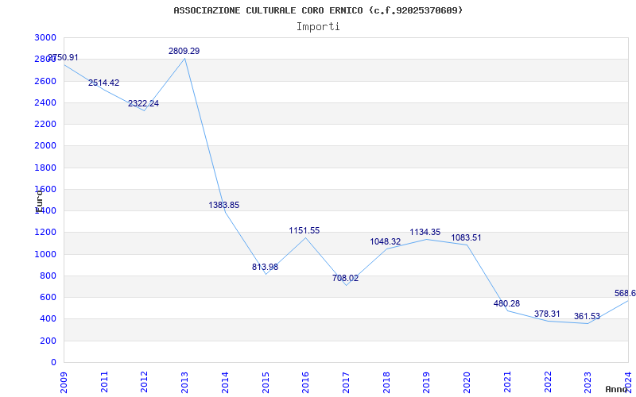Select data label 1083.51
The height and width of the screenshot is (397, 636).
click(x=466, y=237)
